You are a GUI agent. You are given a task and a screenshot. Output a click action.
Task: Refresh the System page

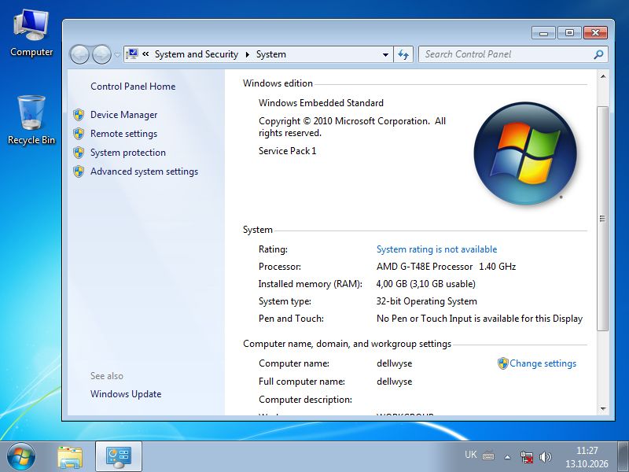coord(403,54)
